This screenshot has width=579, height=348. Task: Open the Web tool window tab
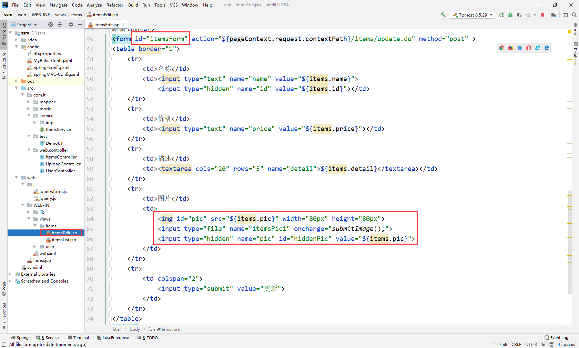tap(4, 289)
